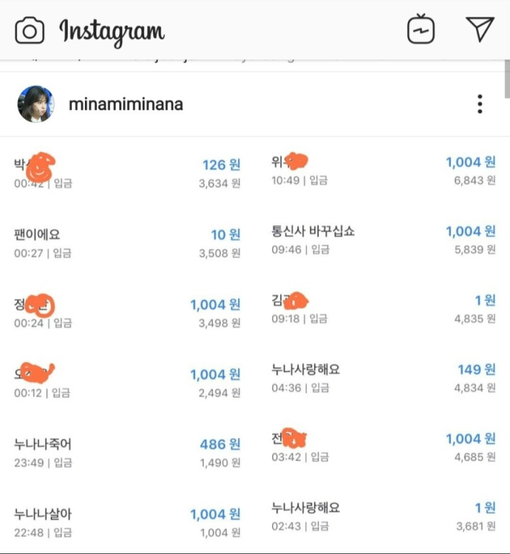Select the 04:36 누나사랑해요 entry
510x554 pixels.
pos(383,378)
